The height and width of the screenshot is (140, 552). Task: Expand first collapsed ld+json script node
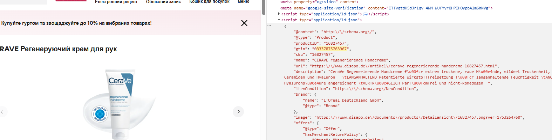click(x=279, y=14)
